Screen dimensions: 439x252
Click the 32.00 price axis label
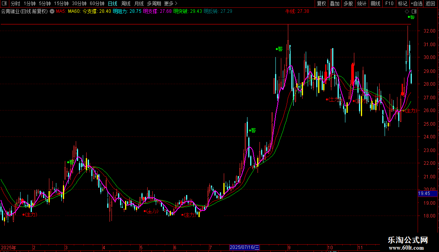coord(429,31)
